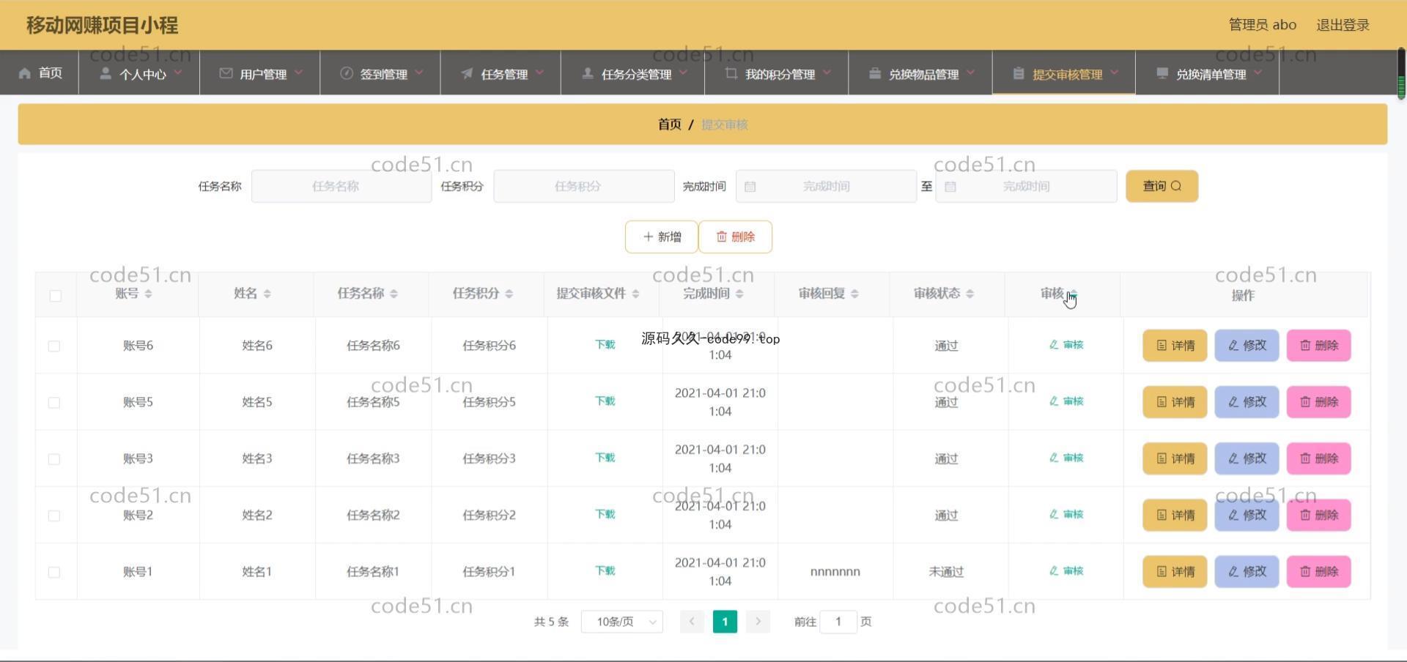Click the 前往 page number input
The image size is (1407, 662).
pos(838,622)
